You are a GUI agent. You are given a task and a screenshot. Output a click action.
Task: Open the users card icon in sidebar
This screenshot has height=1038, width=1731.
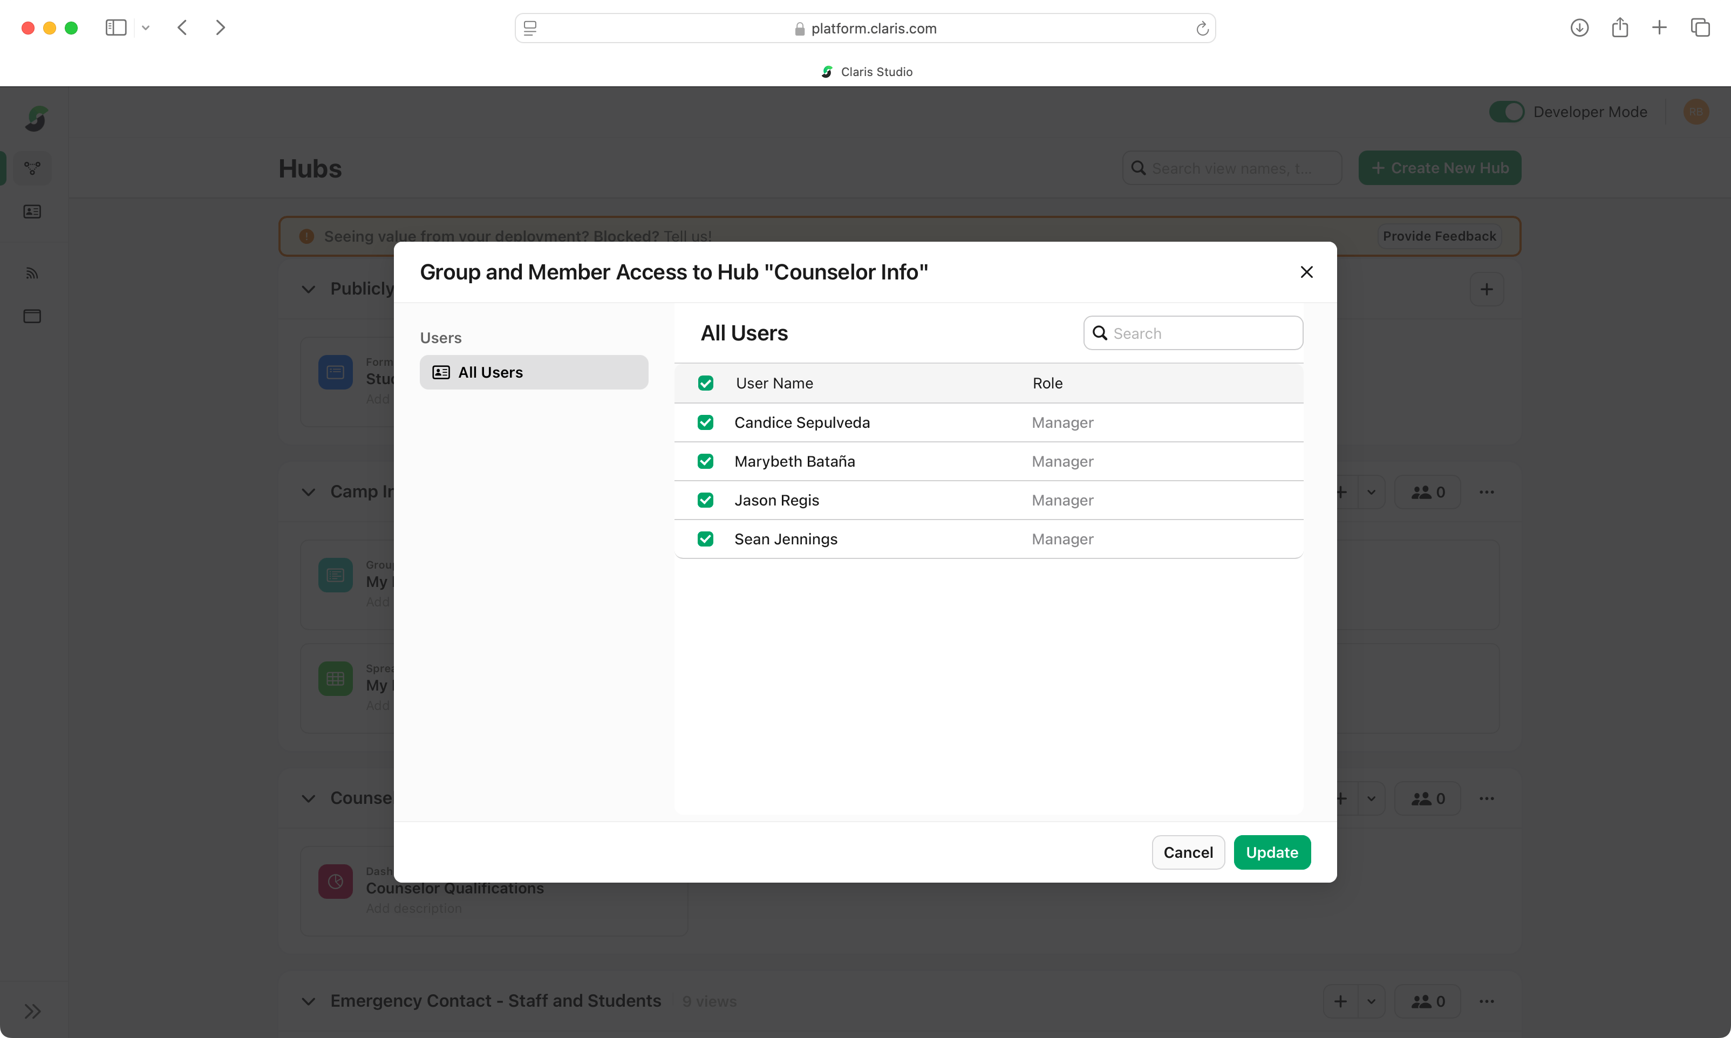click(x=32, y=211)
